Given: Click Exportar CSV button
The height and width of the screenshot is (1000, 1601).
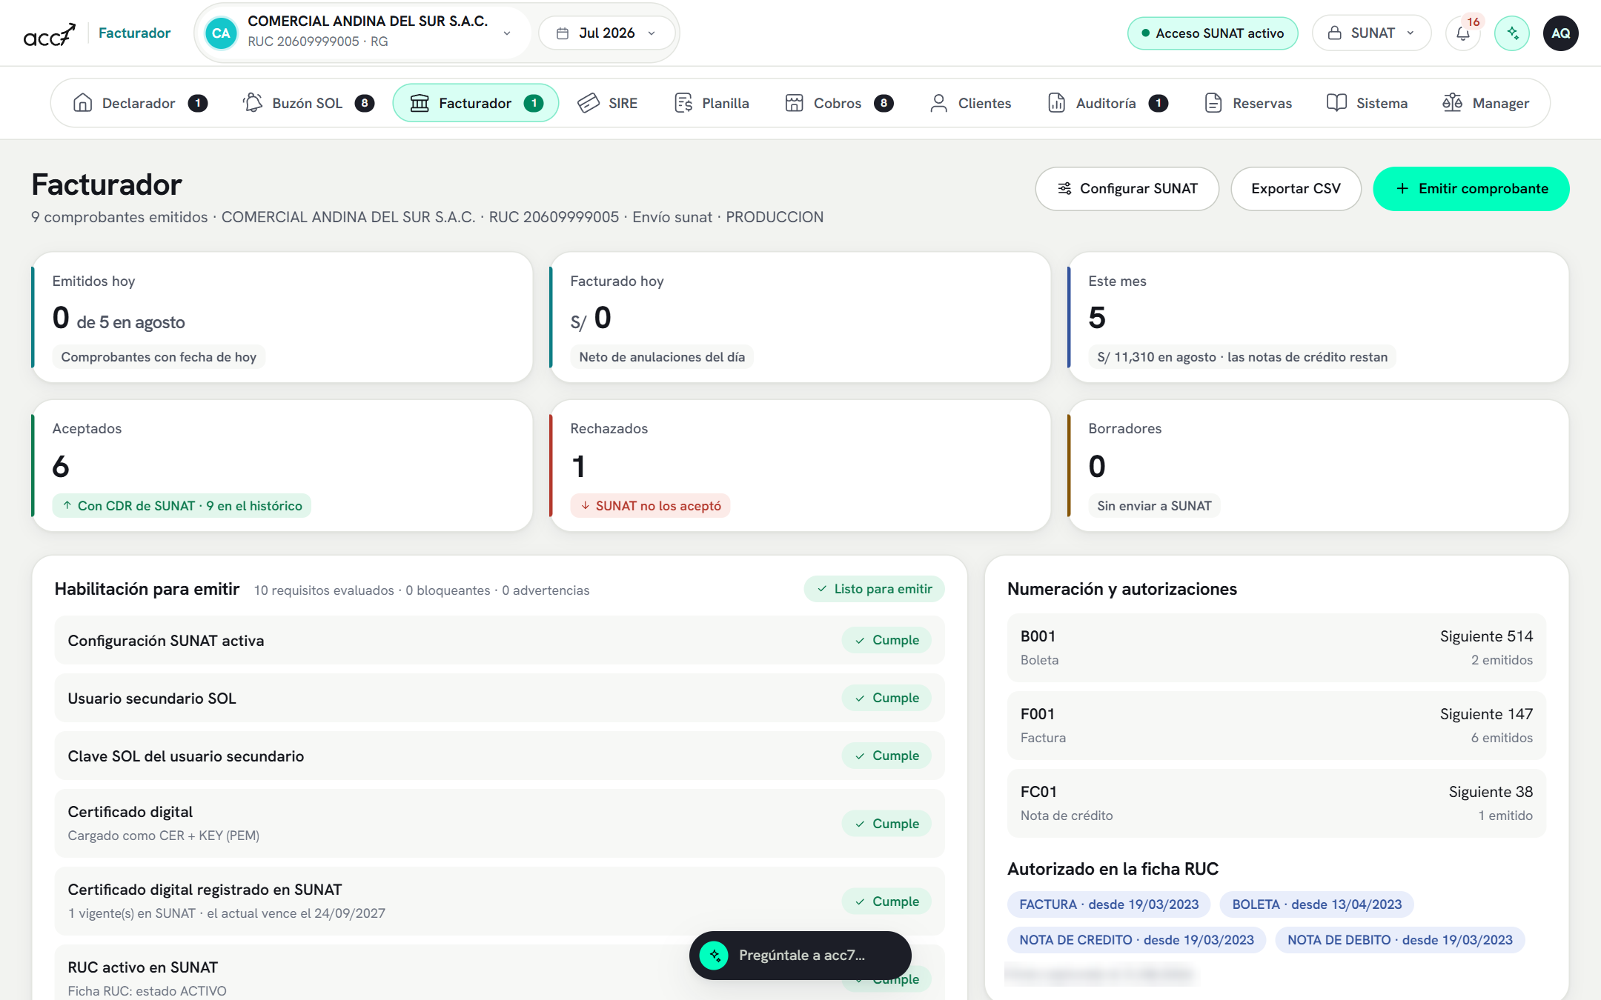Looking at the screenshot, I should click(x=1296, y=189).
